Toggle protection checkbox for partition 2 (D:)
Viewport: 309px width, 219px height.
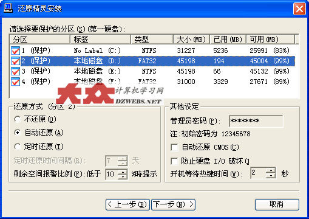click(x=15, y=61)
